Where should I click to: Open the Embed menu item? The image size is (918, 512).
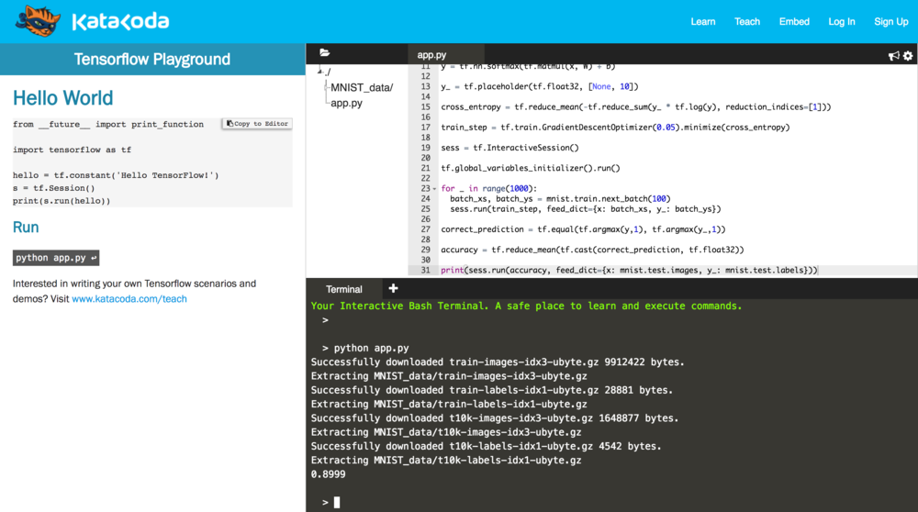[x=794, y=22]
